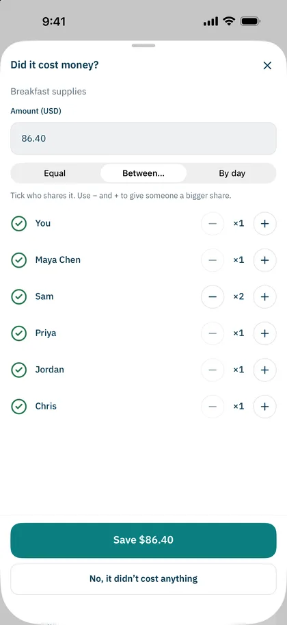Edit the Amount (USD) field
This screenshot has width=287, height=625.
143,138
